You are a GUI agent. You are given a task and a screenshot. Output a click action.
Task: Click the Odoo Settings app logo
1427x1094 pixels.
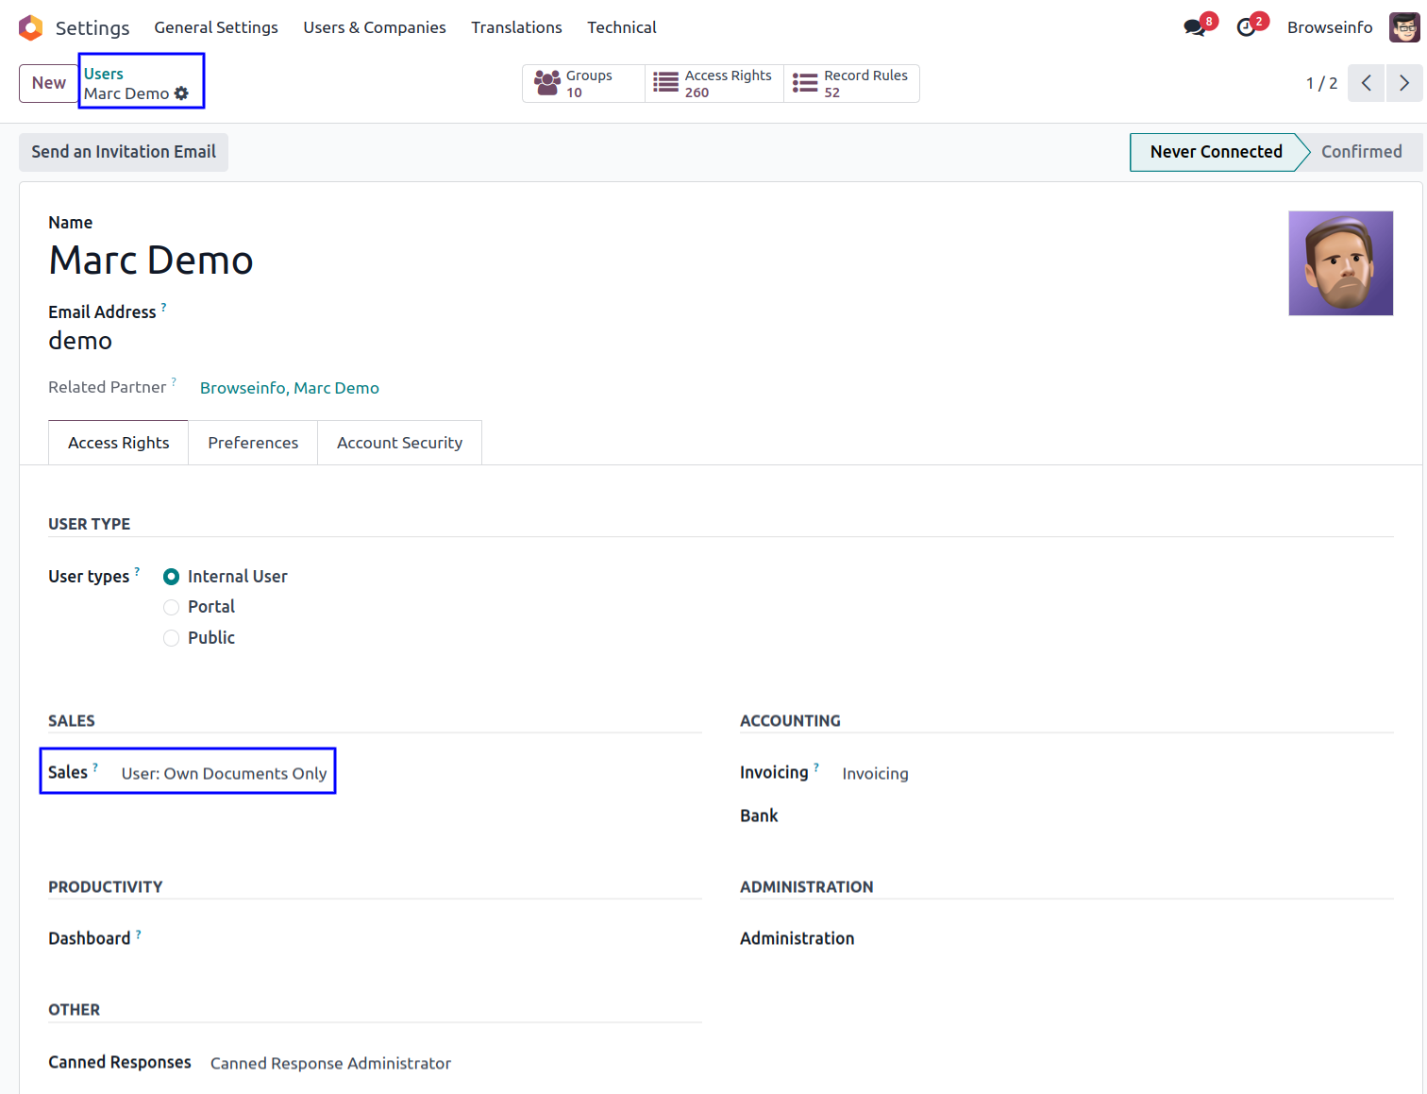point(30,27)
